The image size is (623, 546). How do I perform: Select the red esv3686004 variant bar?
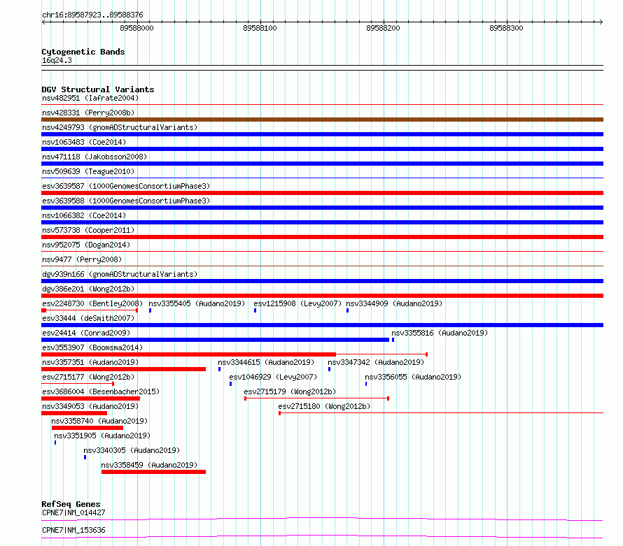pos(90,398)
